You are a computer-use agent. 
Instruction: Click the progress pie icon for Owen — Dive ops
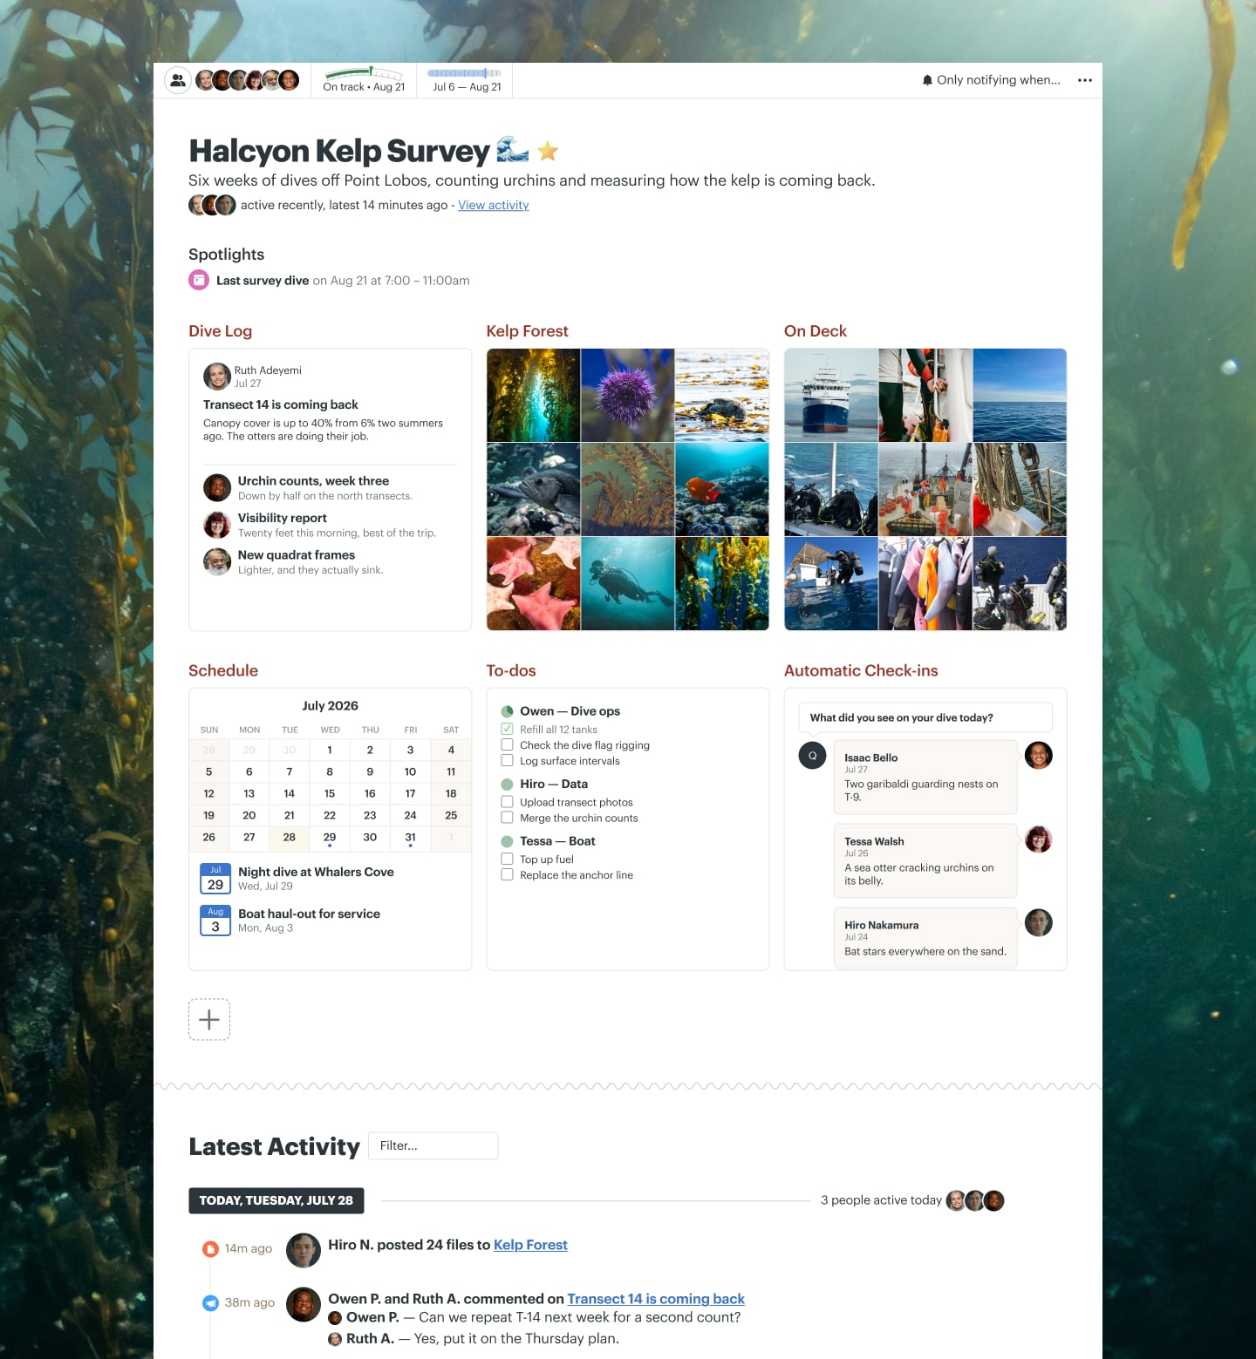[x=507, y=711]
